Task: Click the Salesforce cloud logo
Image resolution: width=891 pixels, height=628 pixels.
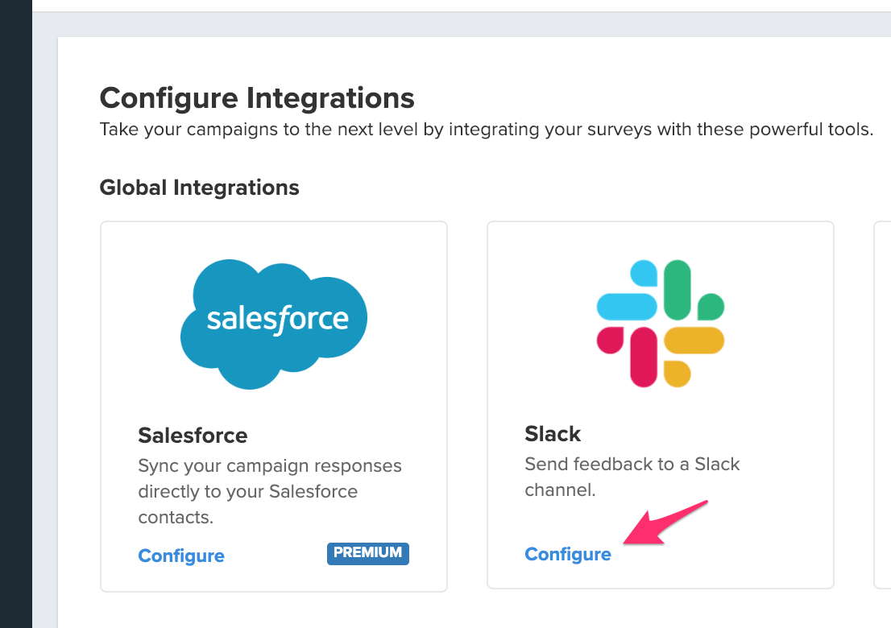Action: tap(274, 322)
